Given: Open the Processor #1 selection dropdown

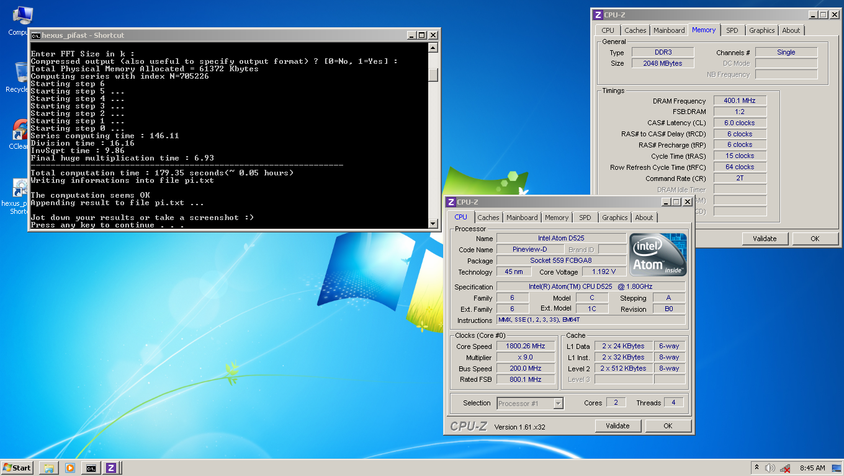Looking at the screenshot, I should 558,403.
